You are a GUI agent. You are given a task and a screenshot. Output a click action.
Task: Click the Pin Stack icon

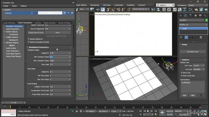(x=181, y=37)
